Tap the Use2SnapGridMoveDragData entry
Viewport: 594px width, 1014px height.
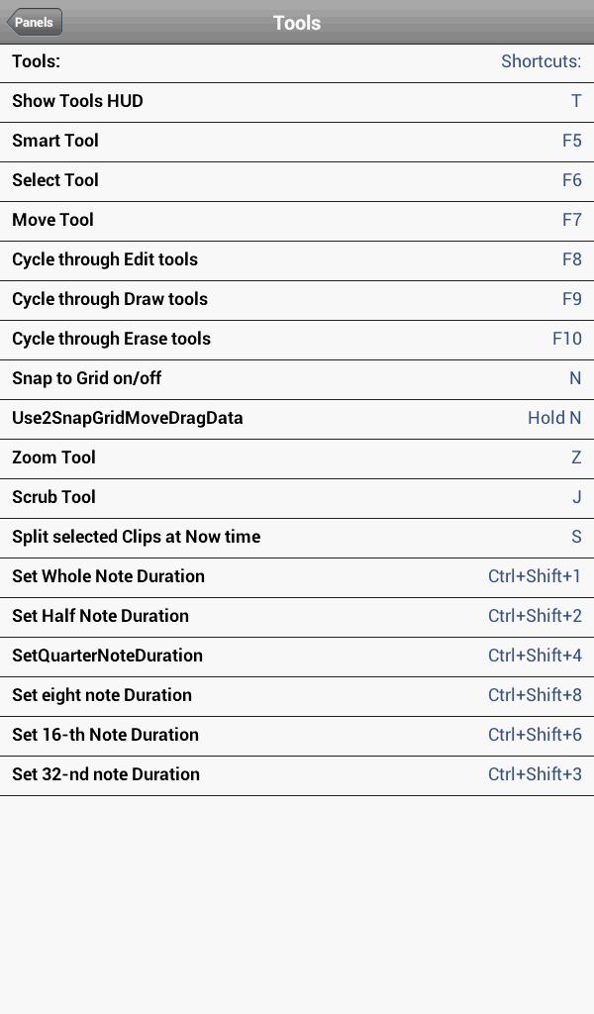click(x=297, y=419)
